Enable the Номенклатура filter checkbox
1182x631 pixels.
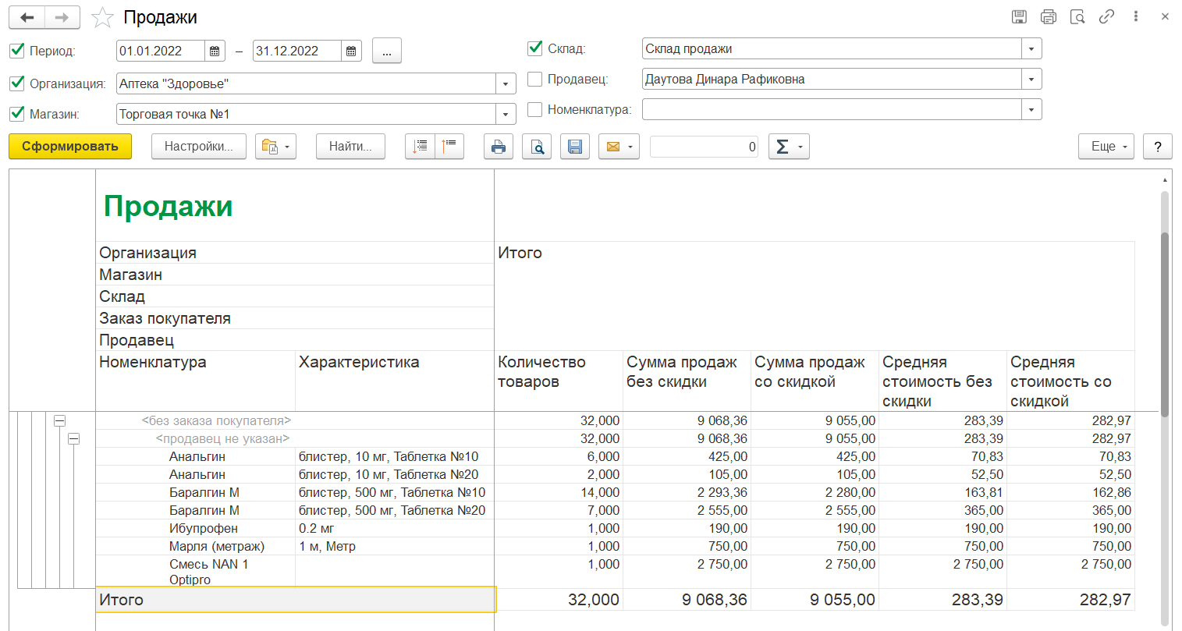pyautogui.click(x=535, y=109)
